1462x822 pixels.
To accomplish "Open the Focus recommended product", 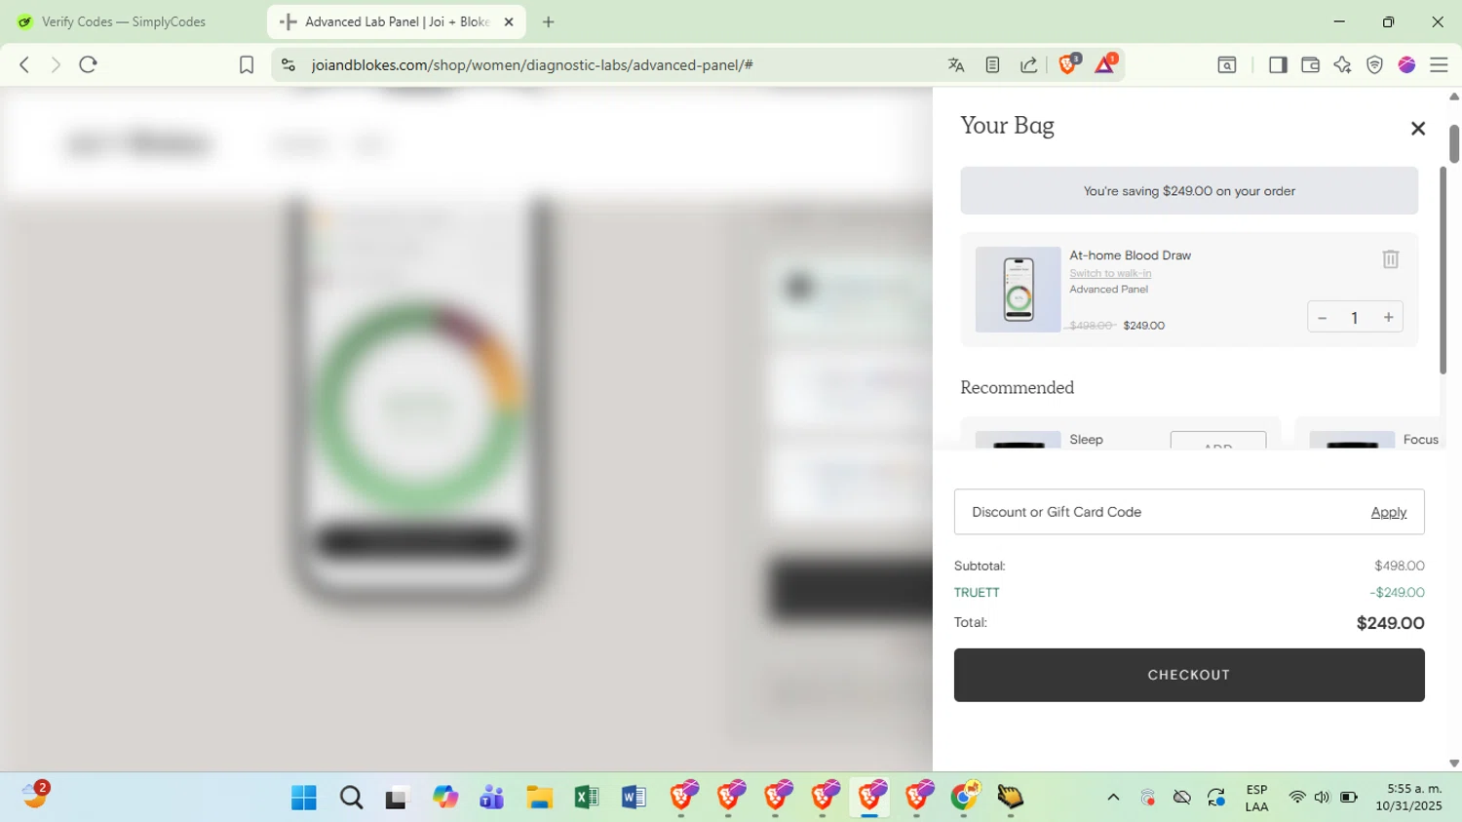I will [1420, 440].
